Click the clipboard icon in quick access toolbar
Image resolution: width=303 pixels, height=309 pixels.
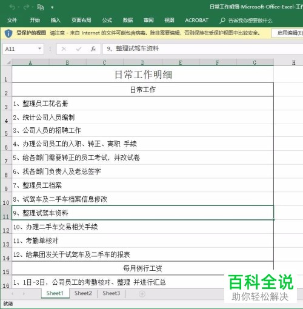[41, 7]
